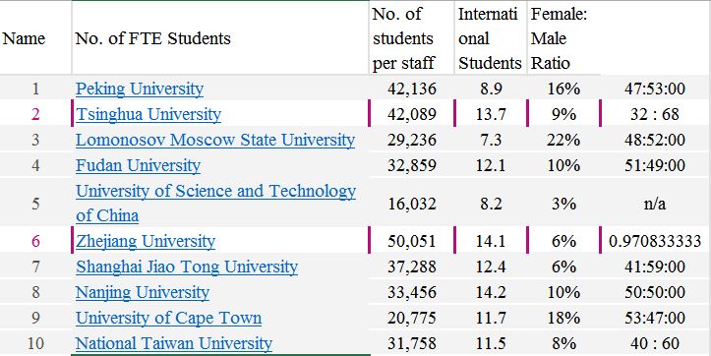Select the No. of FTE Students header
711x356 pixels.
(220, 38)
